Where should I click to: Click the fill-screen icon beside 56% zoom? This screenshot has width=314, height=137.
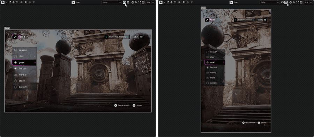tap(143, 2)
